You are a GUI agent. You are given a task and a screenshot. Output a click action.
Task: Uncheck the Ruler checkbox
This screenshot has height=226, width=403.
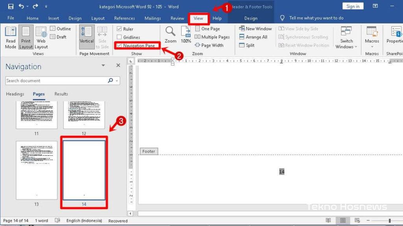(x=119, y=29)
